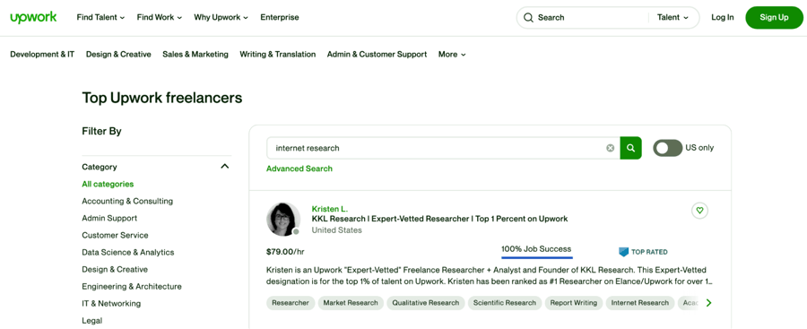Open Advanced Search

pos(299,169)
